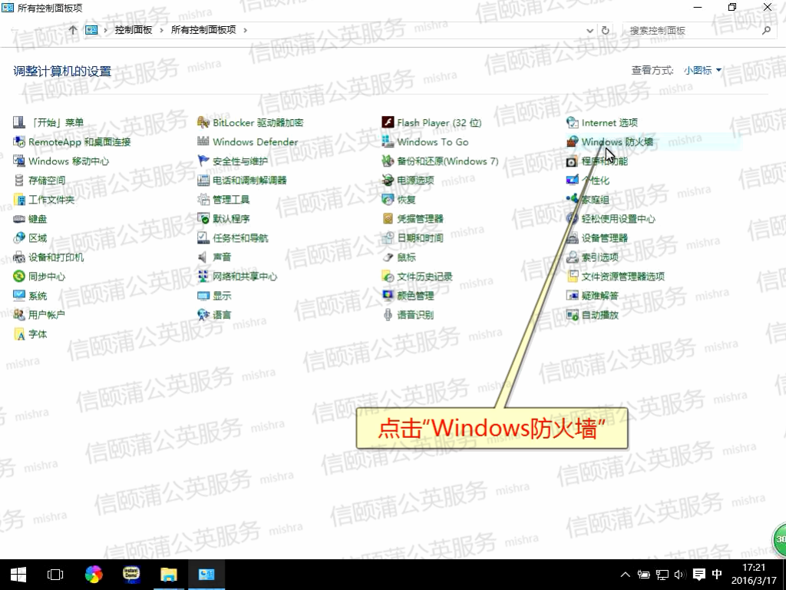This screenshot has width=786, height=590.
Task: Open the 用户帐户 link
Action: click(46, 315)
